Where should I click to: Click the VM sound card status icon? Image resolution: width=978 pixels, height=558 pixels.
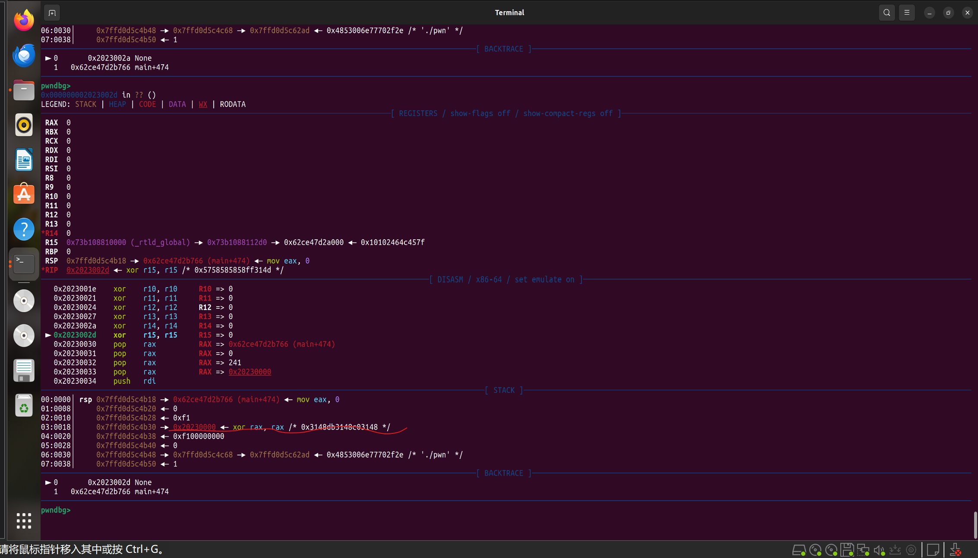point(879,550)
